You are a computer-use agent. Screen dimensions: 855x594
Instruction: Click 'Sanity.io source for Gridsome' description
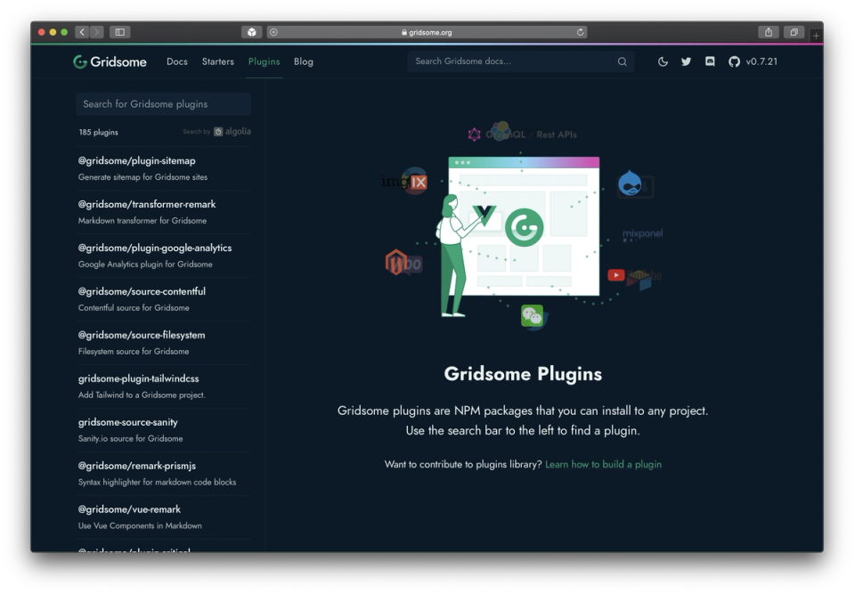pos(130,438)
